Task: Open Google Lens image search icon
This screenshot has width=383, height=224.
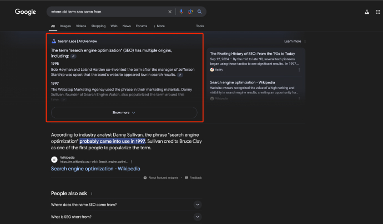Action: click(190, 12)
